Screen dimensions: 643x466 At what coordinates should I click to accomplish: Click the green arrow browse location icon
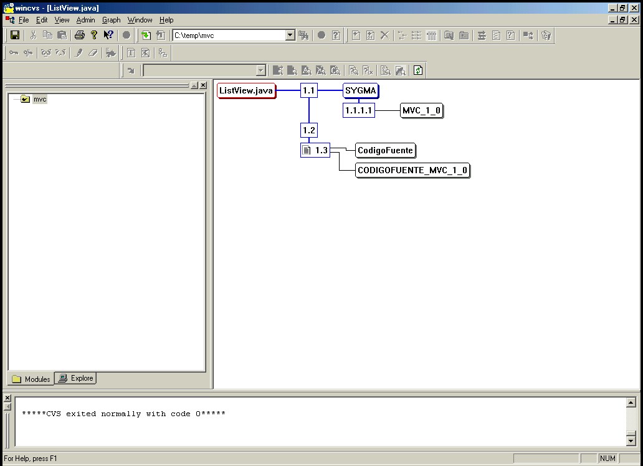click(x=146, y=36)
